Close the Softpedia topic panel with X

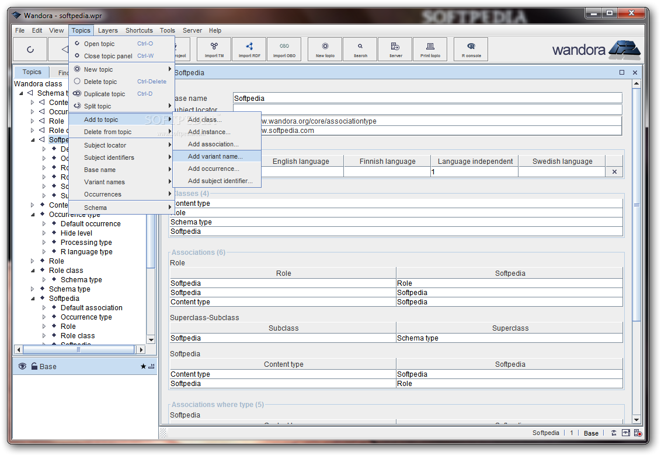coord(635,72)
